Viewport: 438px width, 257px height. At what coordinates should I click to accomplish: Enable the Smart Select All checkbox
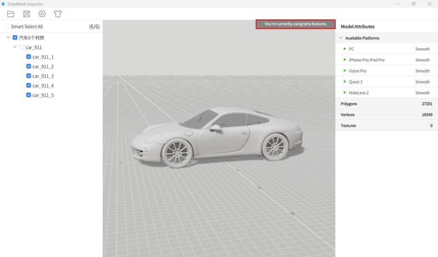click(7, 26)
